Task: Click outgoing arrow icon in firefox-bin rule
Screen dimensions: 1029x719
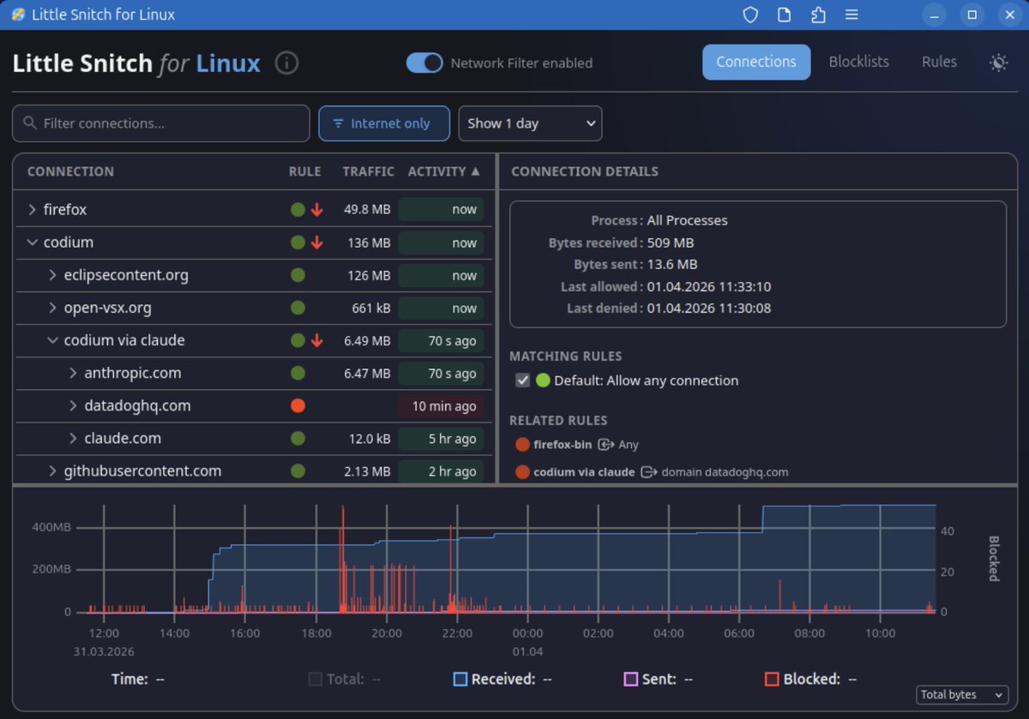Action: pyautogui.click(x=605, y=444)
